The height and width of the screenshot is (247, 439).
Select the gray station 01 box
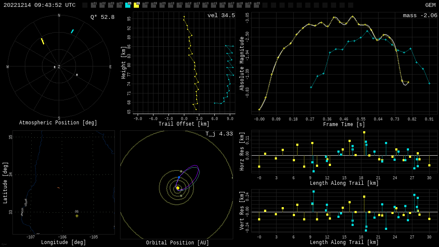[x=93, y=5]
